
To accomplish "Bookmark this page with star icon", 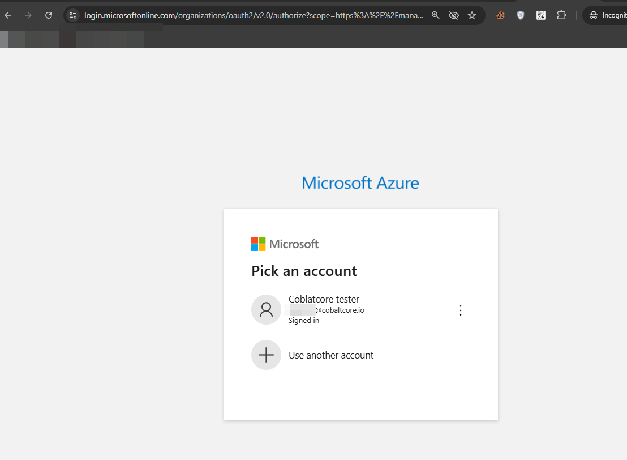I will [x=472, y=15].
